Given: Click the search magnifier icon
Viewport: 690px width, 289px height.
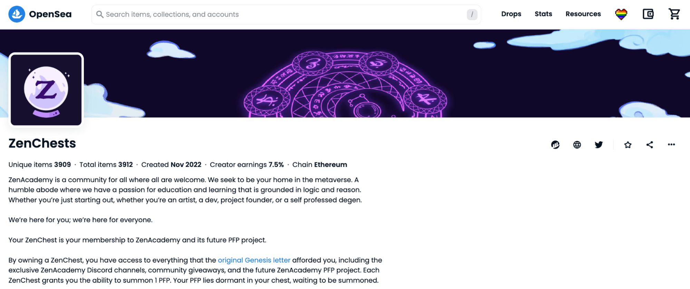Looking at the screenshot, I should pos(100,14).
